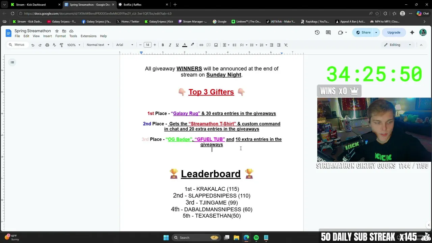Increase indent of the paragraph
The width and height of the screenshot is (432, 243).
tap(278, 45)
